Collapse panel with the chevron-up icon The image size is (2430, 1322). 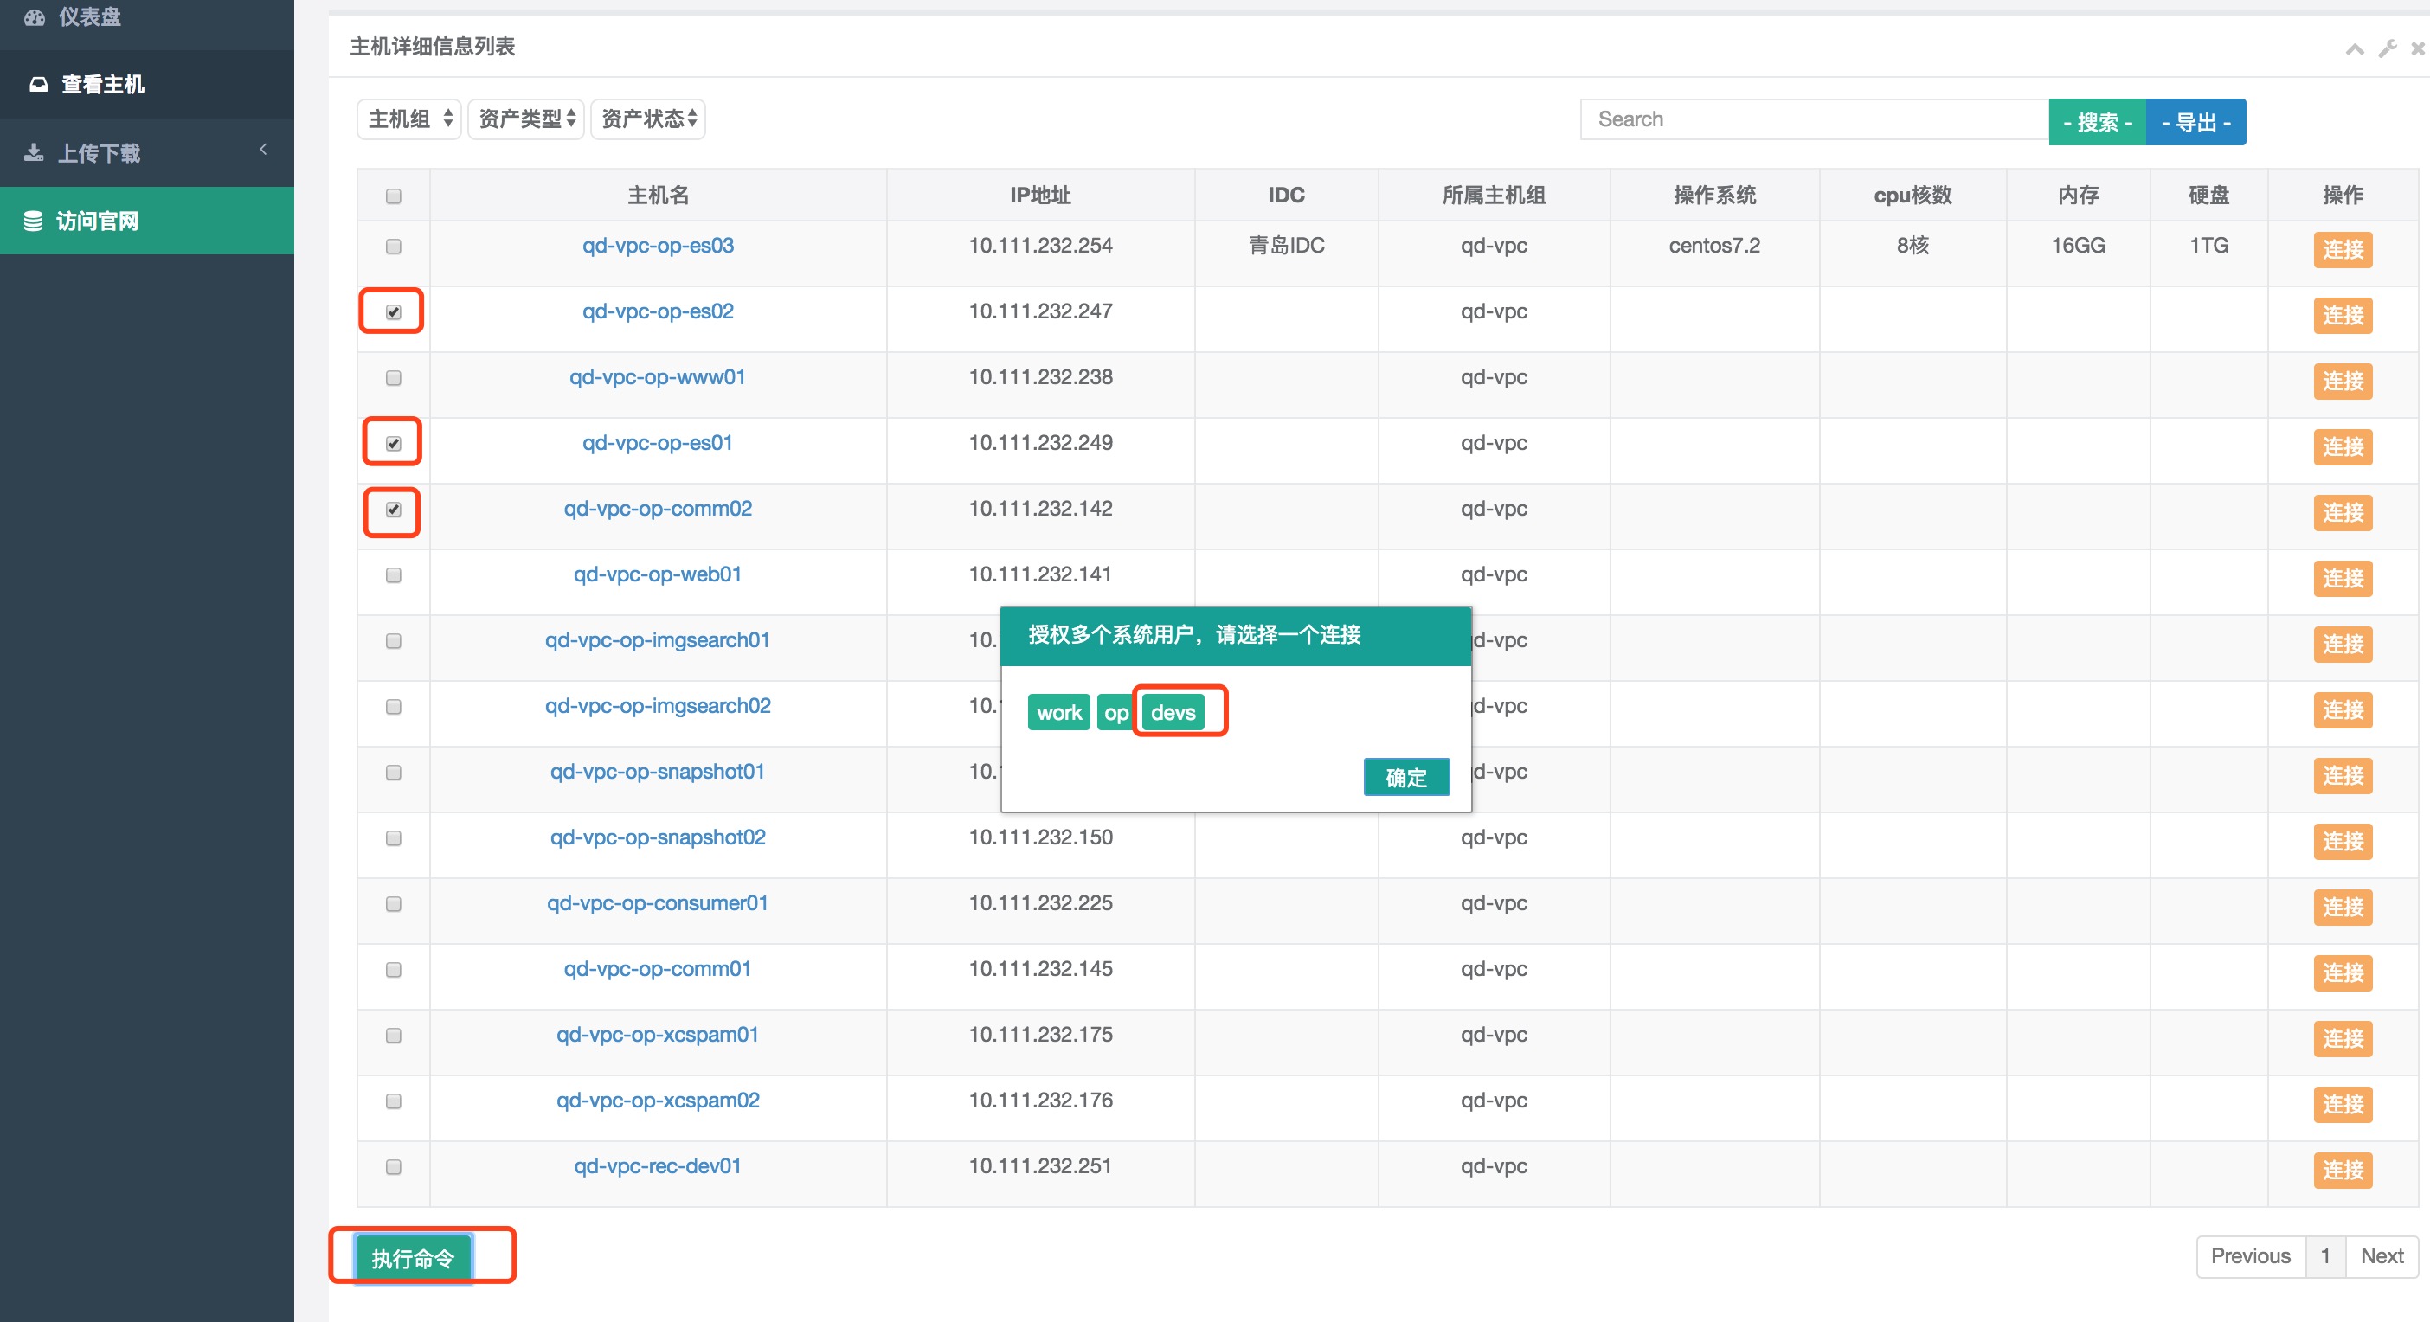click(x=2355, y=49)
